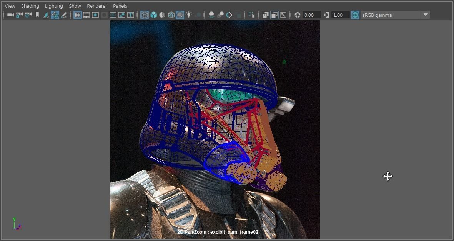Click the Exposure reset icon
This screenshot has height=241, width=454.
point(298,15)
